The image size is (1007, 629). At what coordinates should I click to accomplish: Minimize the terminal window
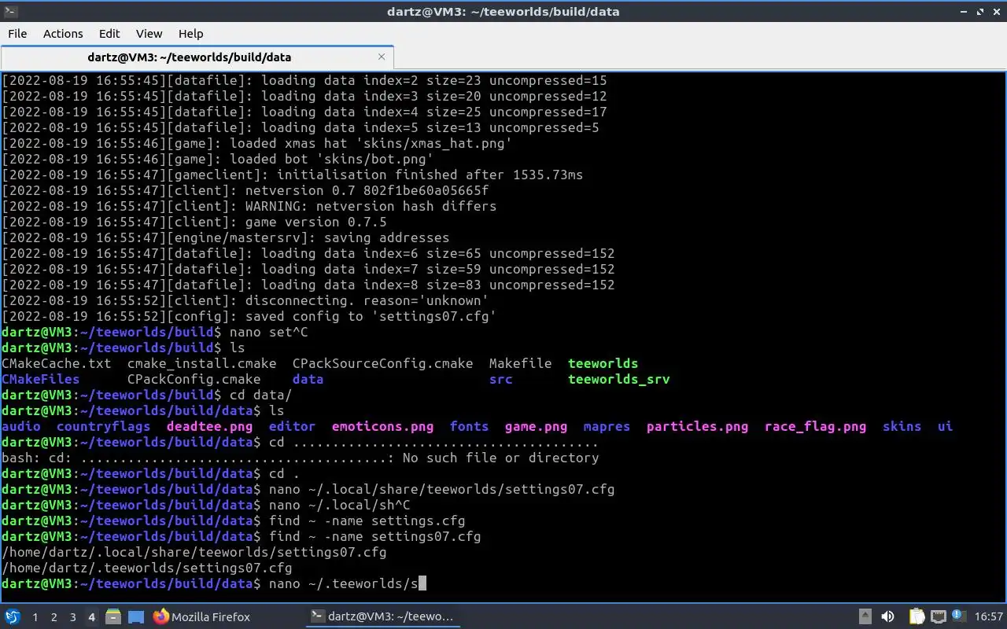point(965,12)
